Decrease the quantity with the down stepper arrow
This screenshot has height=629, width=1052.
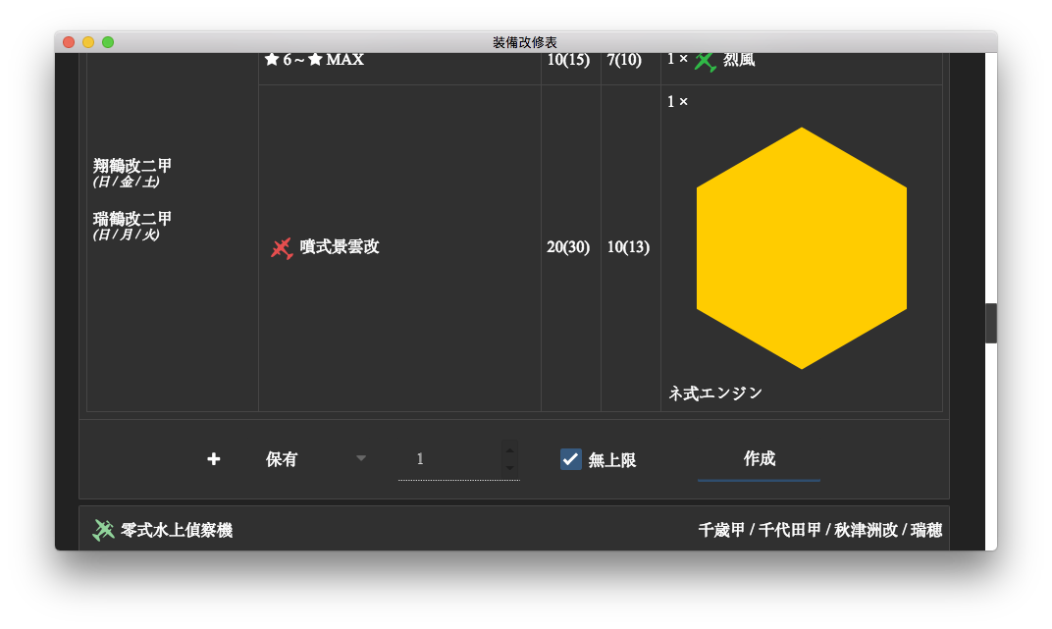(510, 468)
